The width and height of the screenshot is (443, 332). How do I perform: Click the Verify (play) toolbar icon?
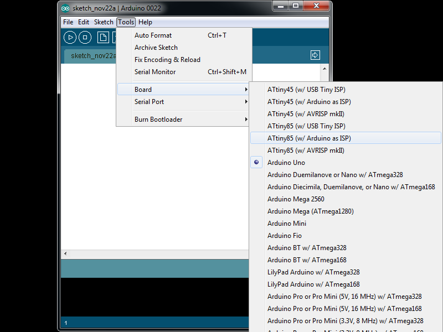pyautogui.click(x=70, y=38)
